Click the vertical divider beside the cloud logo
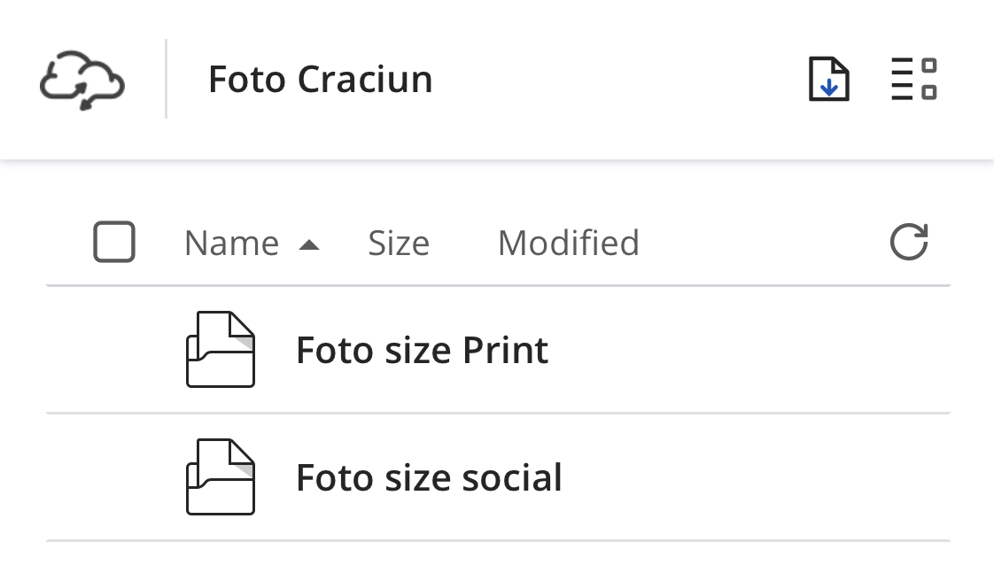The image size is (994, 573). (167, 79)
